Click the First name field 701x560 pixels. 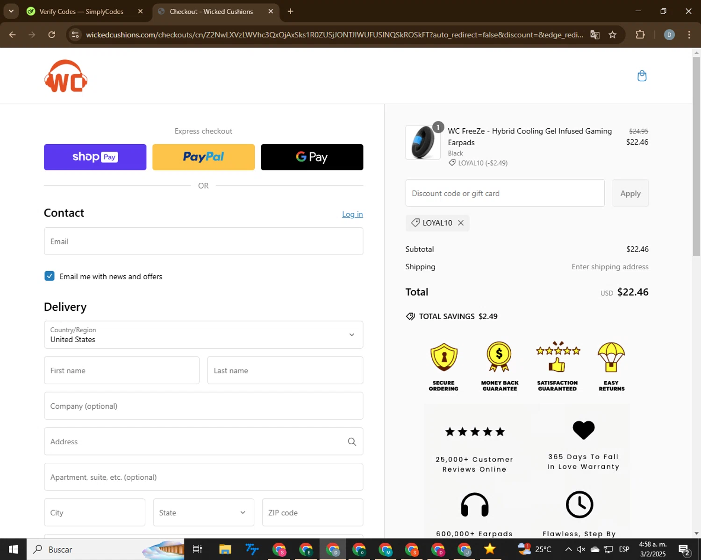pos(122,371)
